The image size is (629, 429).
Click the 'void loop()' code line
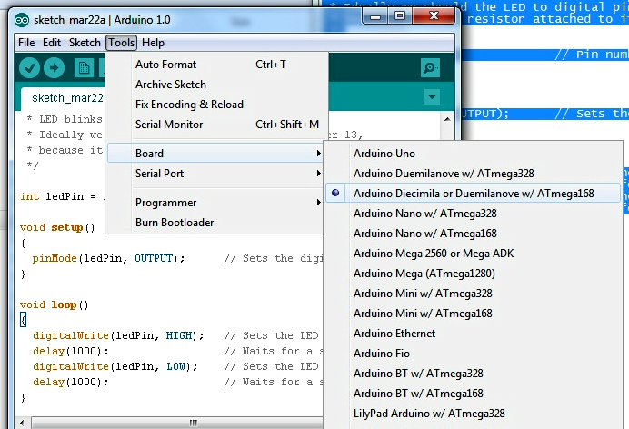coord(55,305)
